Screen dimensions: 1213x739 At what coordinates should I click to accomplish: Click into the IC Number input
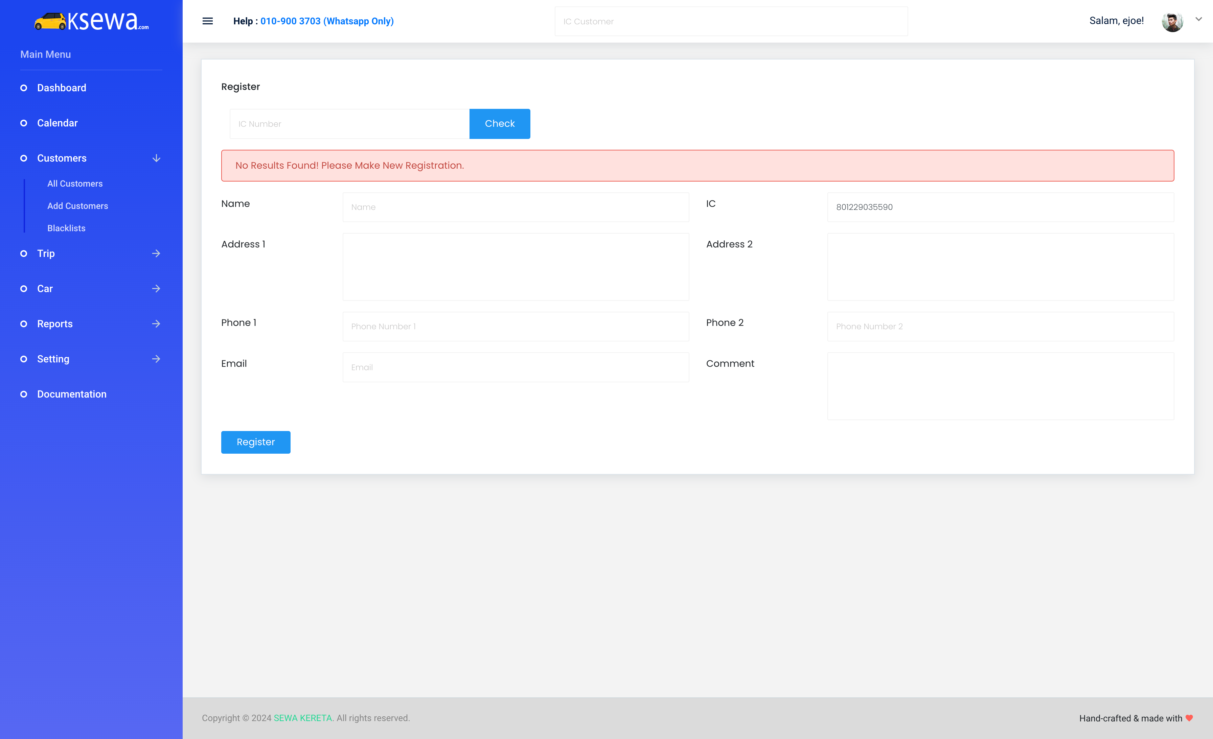pos(349,124)
